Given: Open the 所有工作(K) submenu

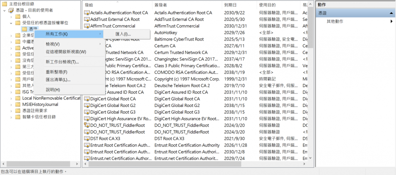Looking at the screenshot, I should (69, 34).
